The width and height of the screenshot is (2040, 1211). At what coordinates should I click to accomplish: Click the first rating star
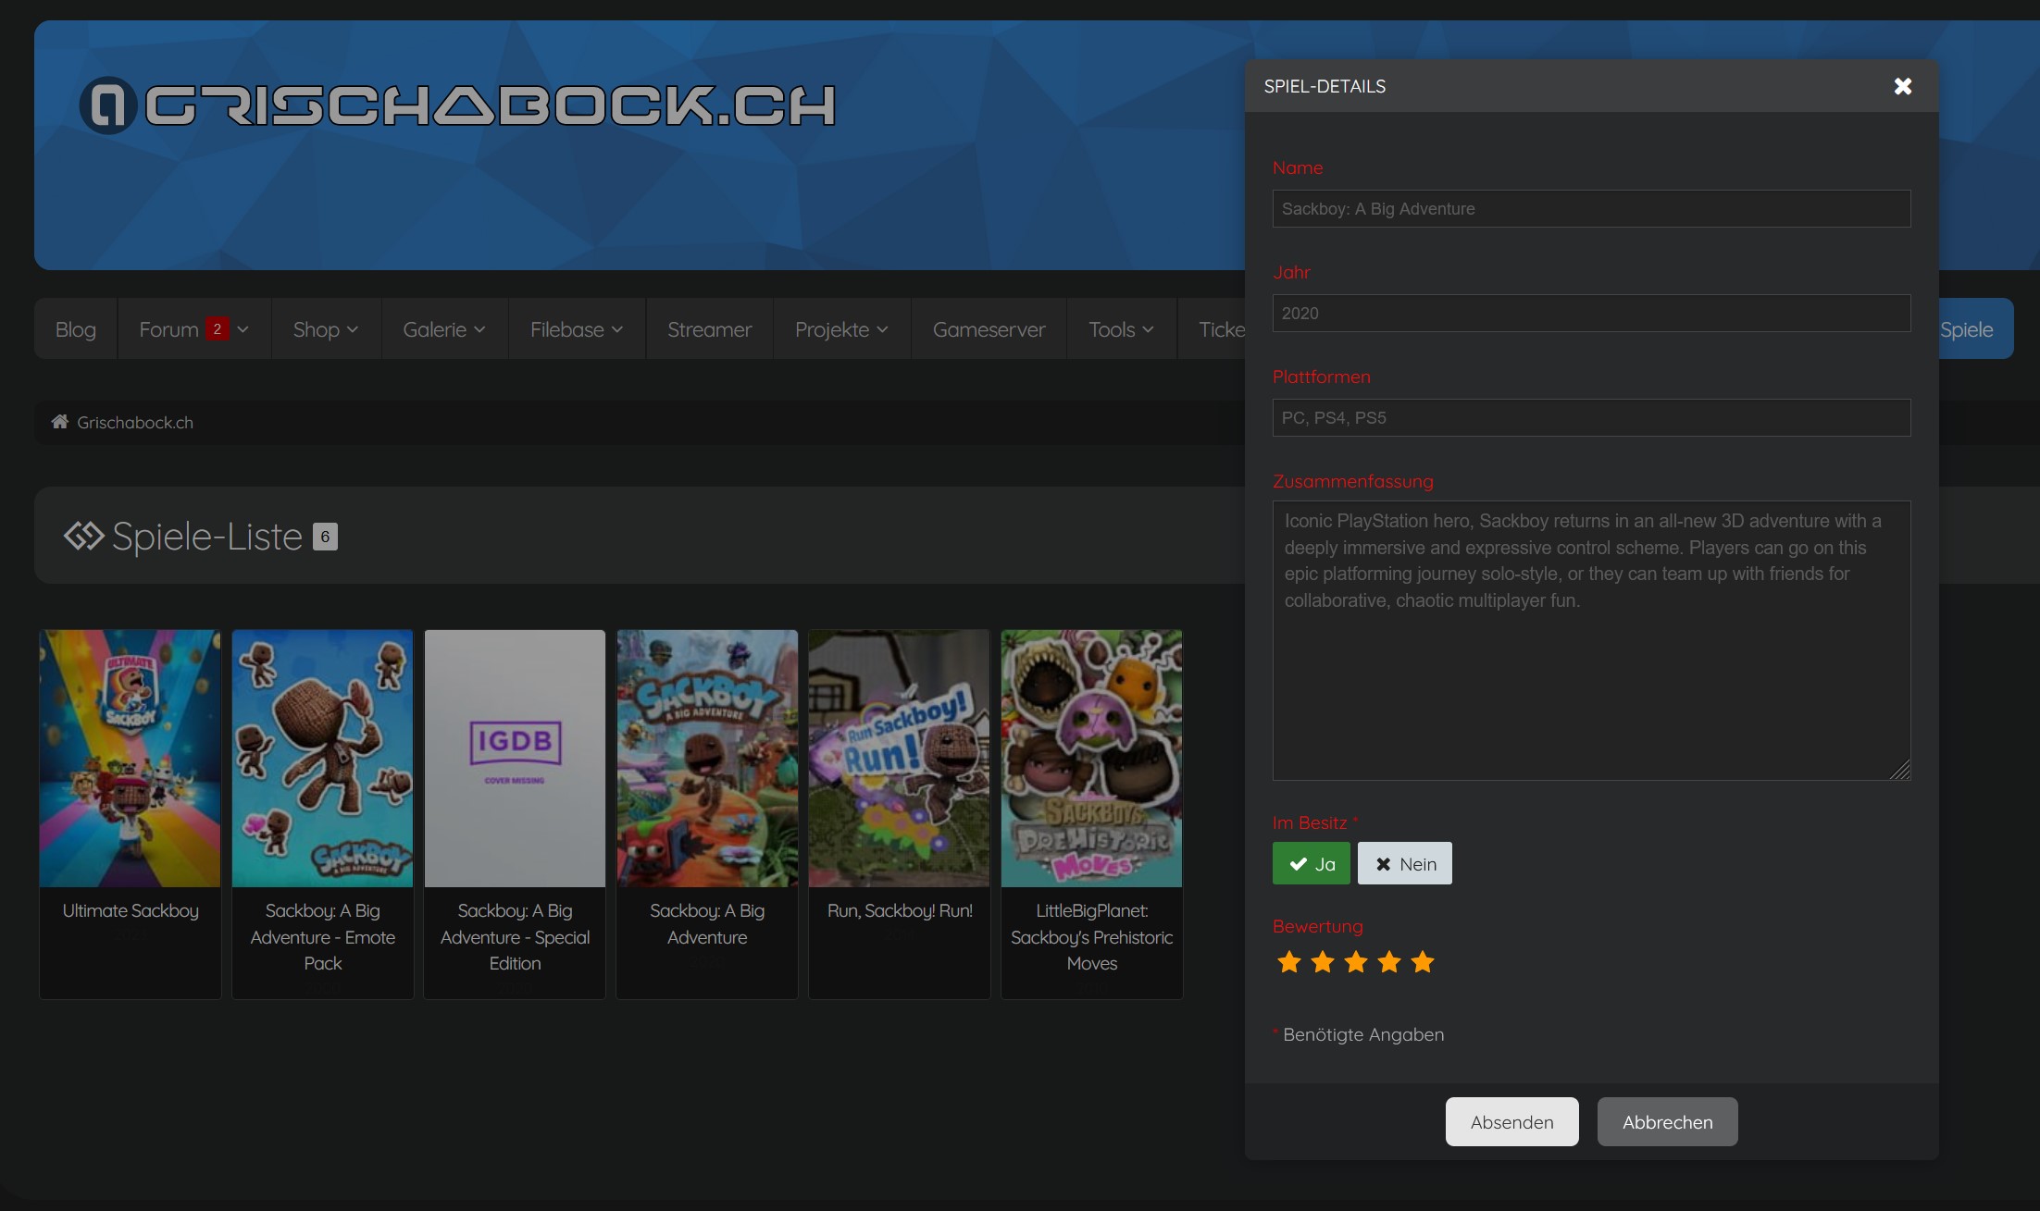(x=1288, y=962)
